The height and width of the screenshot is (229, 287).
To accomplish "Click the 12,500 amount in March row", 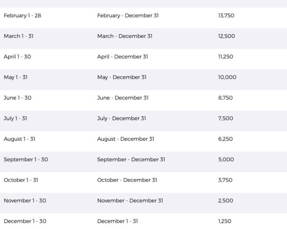I will click(227, 36).
